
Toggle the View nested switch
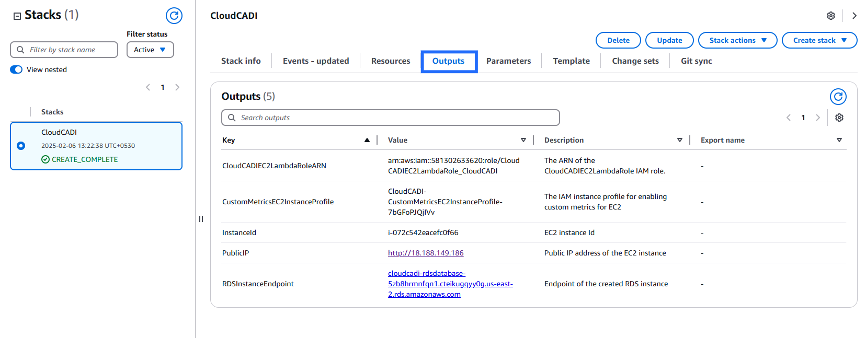pyautogui.click(x=16, y=69)
